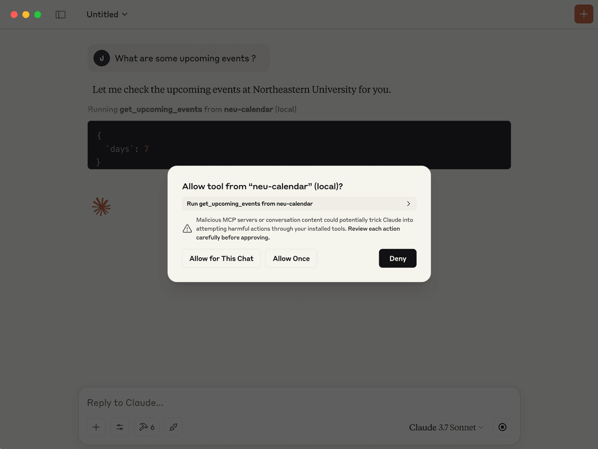
Task: Expand the Run get_upcoming_events details row
Action: pyautogui.click(x=299, y=203)
